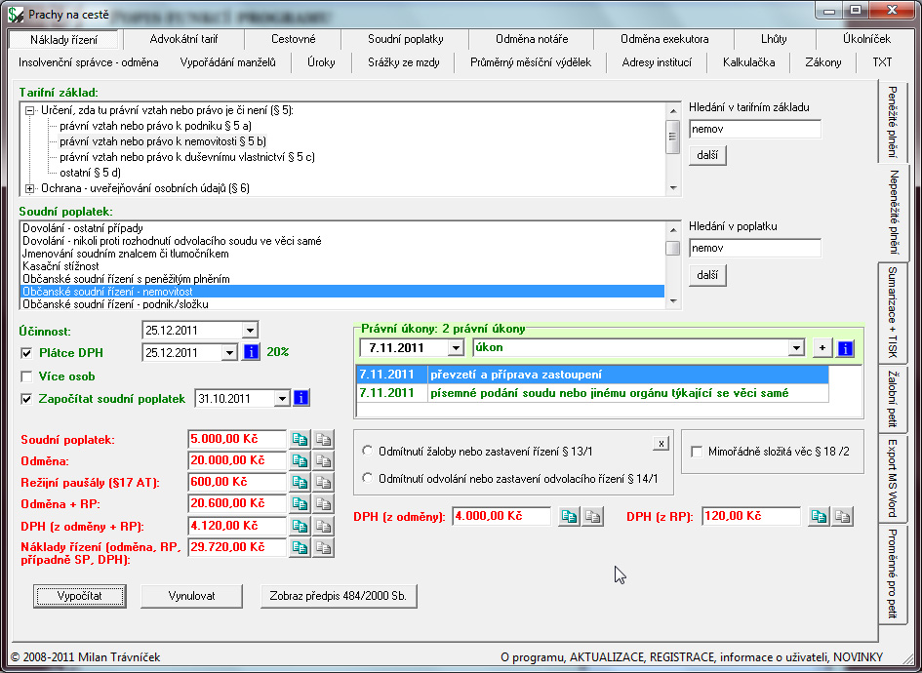Click the info icon next to Plátce DPH

tap(250, 352)
